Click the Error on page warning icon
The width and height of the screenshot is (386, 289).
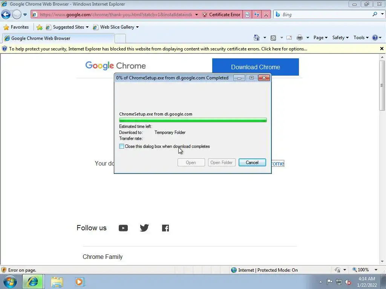3,270
